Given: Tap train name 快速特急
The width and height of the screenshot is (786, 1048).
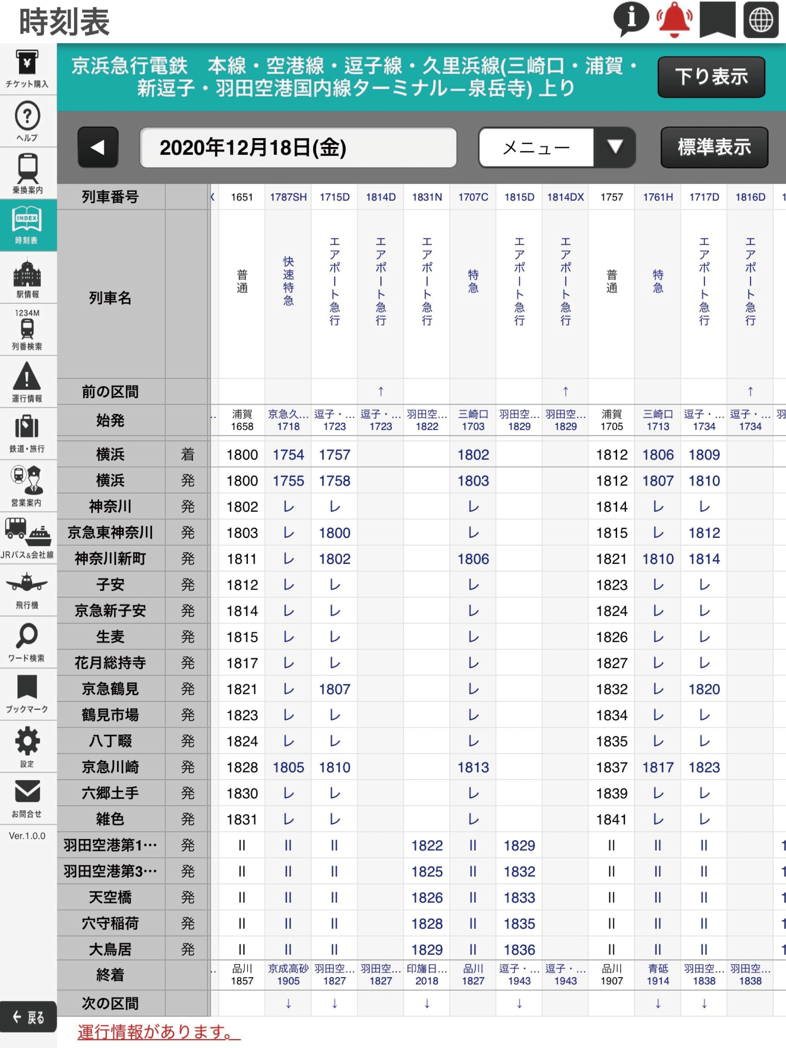Looking at the screenshot, I should click(288, 281).
